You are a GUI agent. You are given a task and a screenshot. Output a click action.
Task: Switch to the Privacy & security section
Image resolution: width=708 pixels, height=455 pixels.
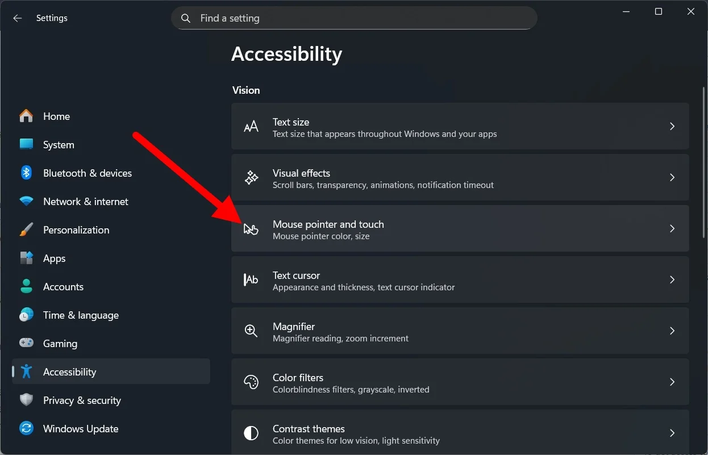click(x=82, y=400)
